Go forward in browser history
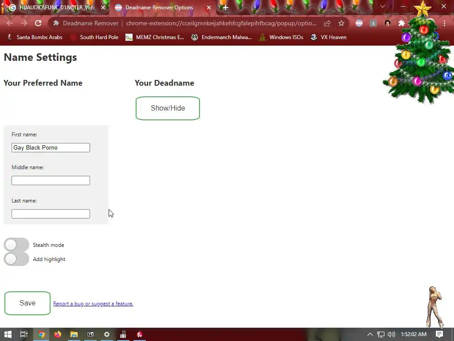Screen dimensions: 454x341 click(x=24, y=23)
